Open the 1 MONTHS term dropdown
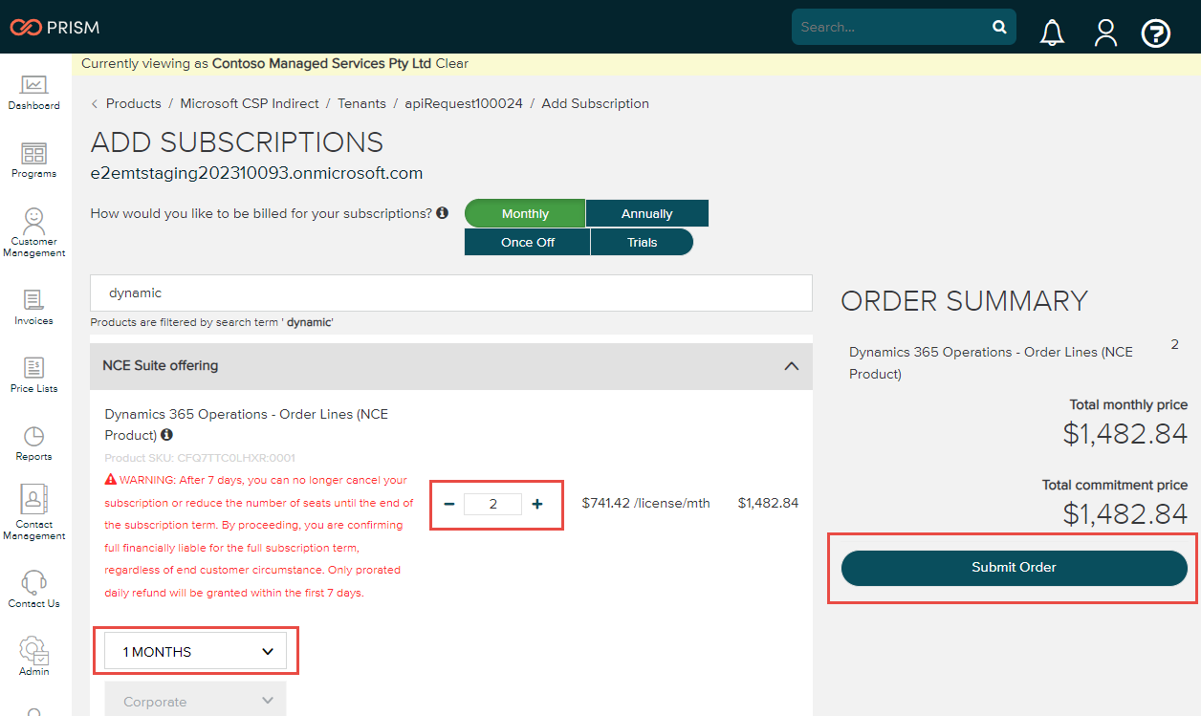Viewport: 1201px width, 716px height. [x=195, y=650]
